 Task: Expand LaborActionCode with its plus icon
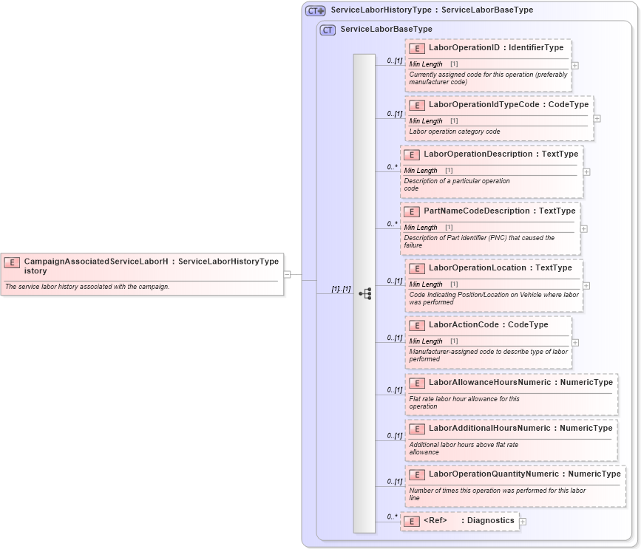pyautogui.click(x=574, y=341)
